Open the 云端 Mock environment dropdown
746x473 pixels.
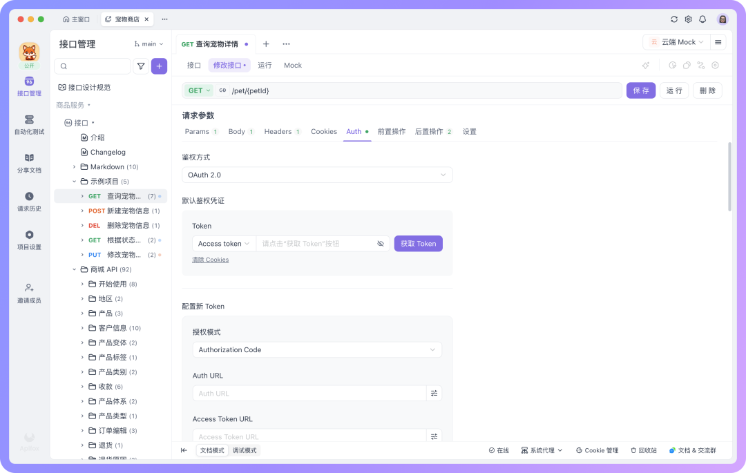pos(676,42)
